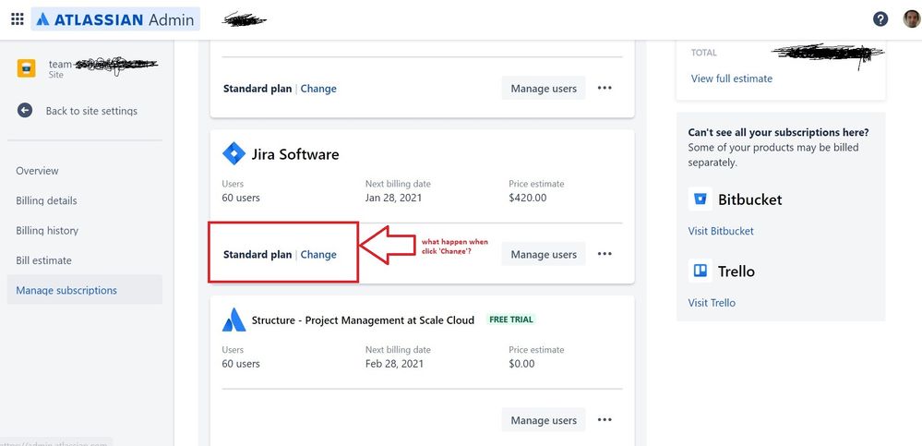
Task: Click Jira Software '60 users' value
Action: tap(241, 198)
